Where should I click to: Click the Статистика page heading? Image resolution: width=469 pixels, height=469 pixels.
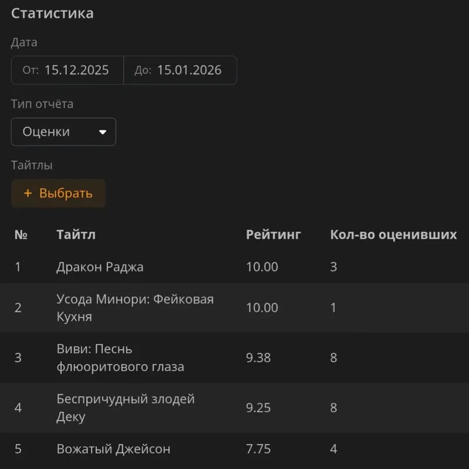52,13
